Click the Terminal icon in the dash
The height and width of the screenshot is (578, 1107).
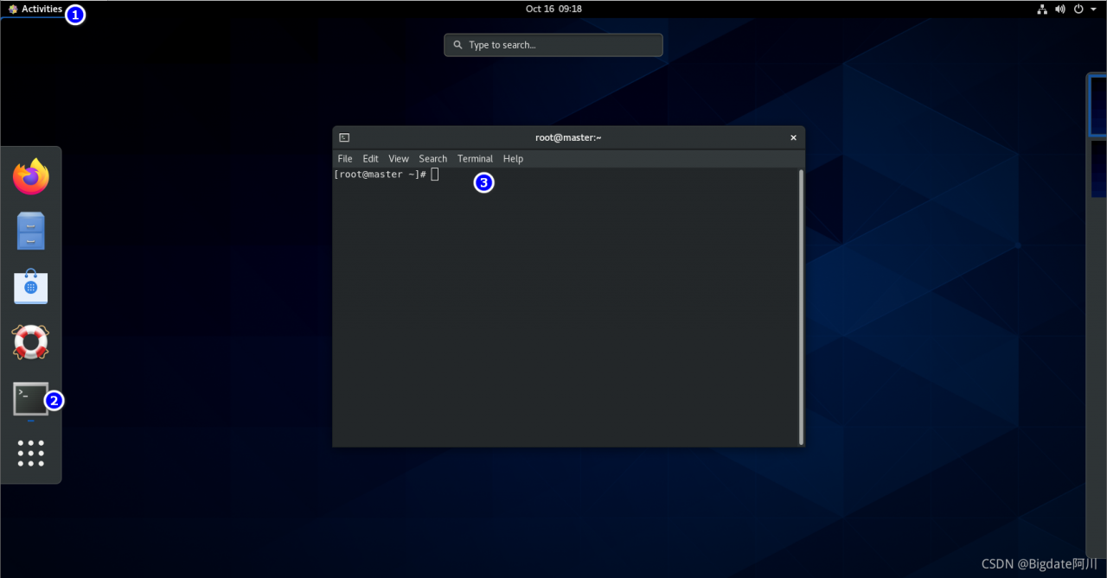click(31, 398)
